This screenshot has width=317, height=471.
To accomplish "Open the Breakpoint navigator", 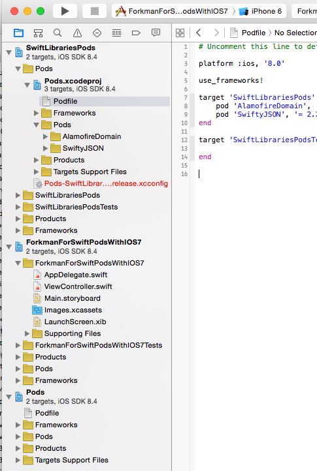I will 136,33.
